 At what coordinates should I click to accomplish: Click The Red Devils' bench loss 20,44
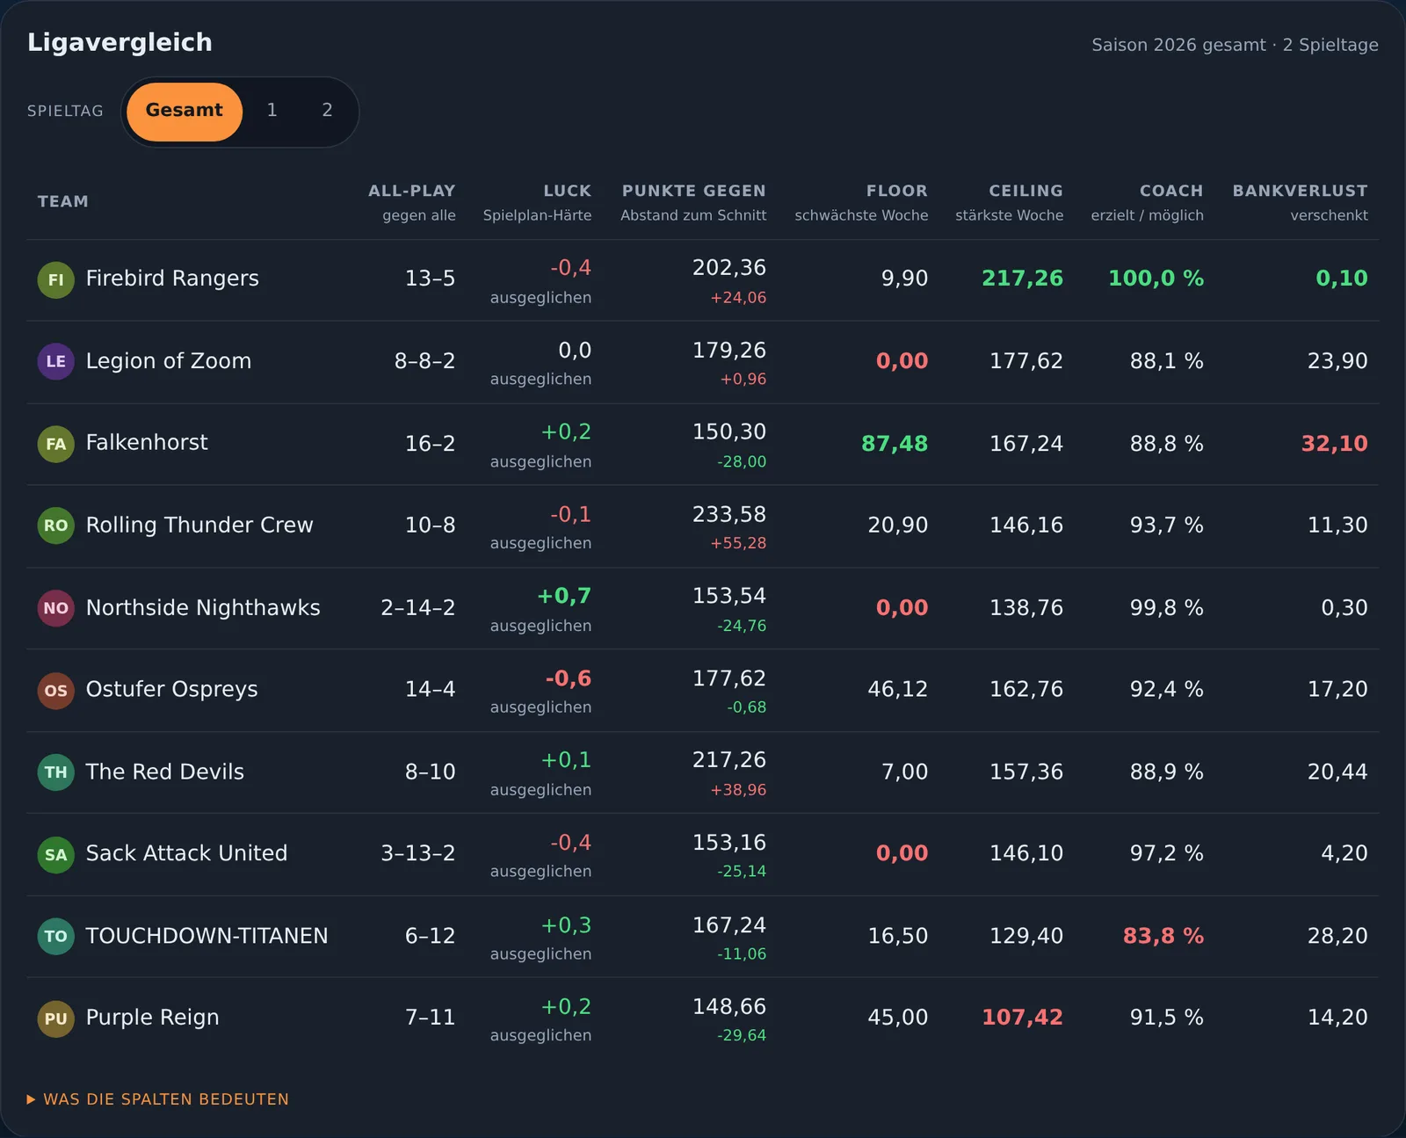click(x=1337, y=772)
